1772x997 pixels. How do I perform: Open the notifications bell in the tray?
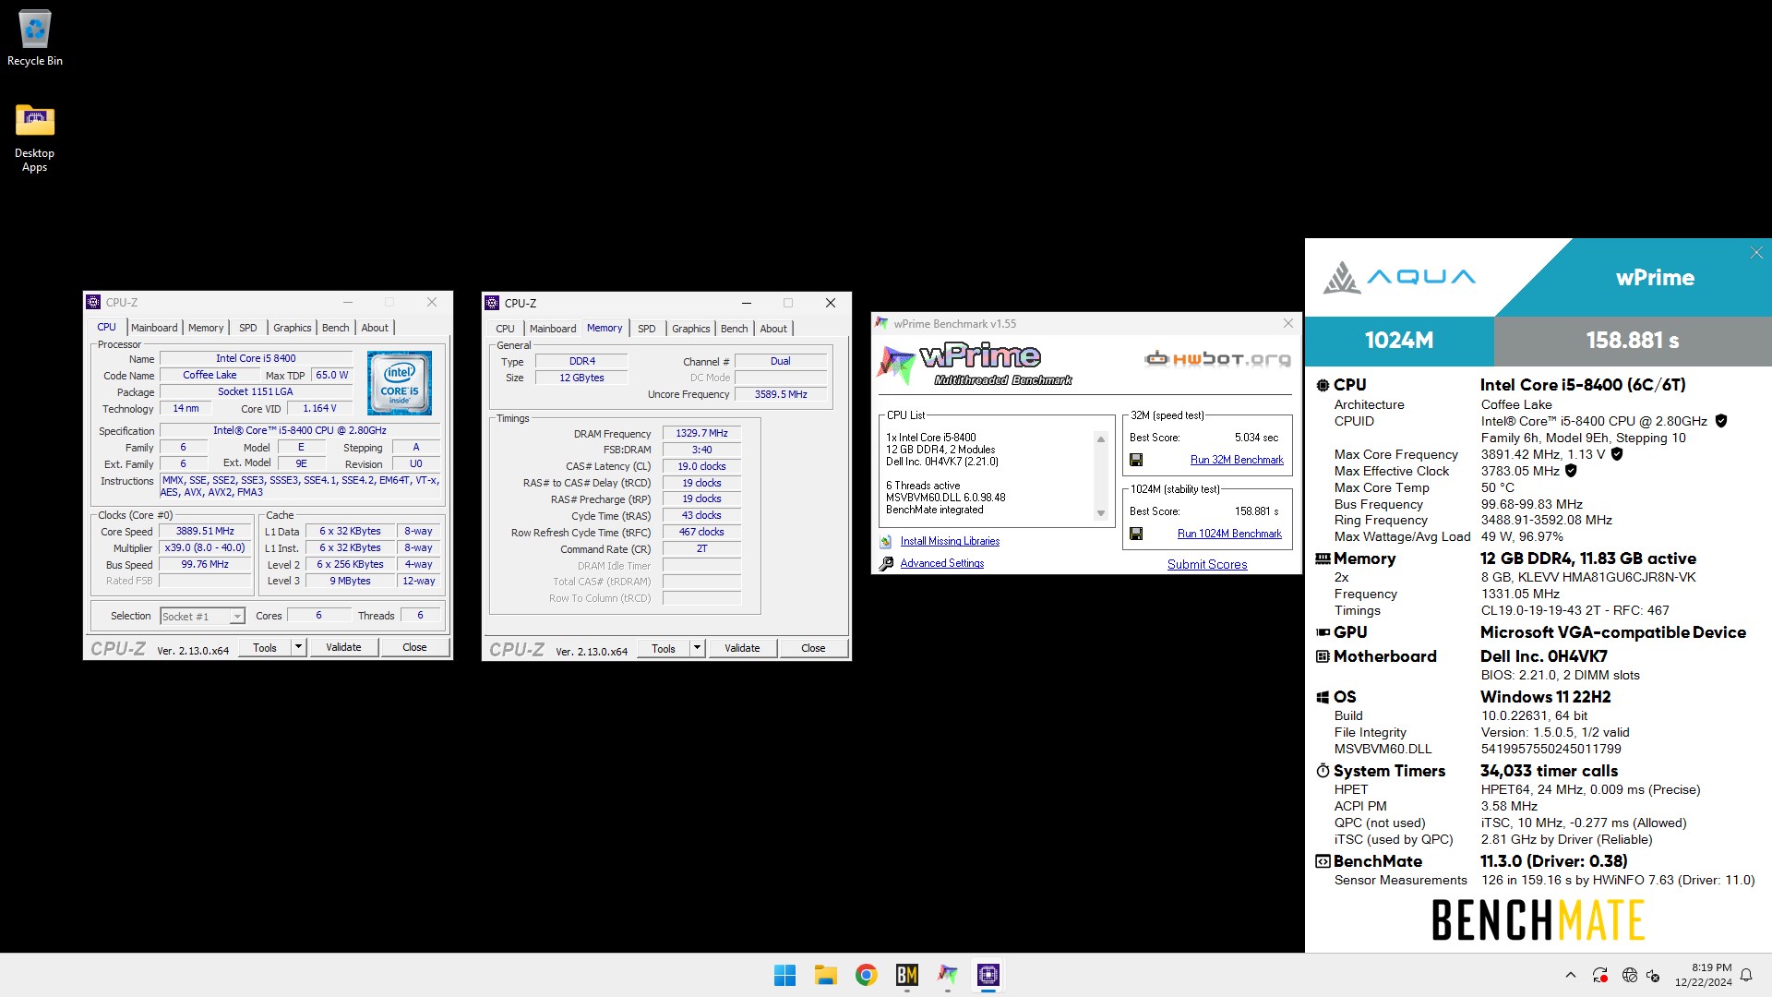[1746, 975]
